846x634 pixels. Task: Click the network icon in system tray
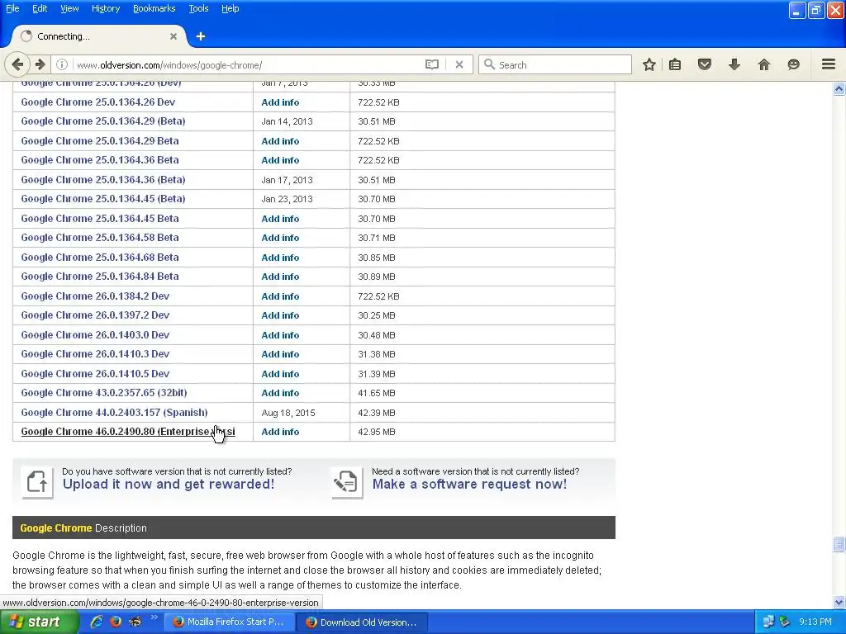[x=769, y=622]
